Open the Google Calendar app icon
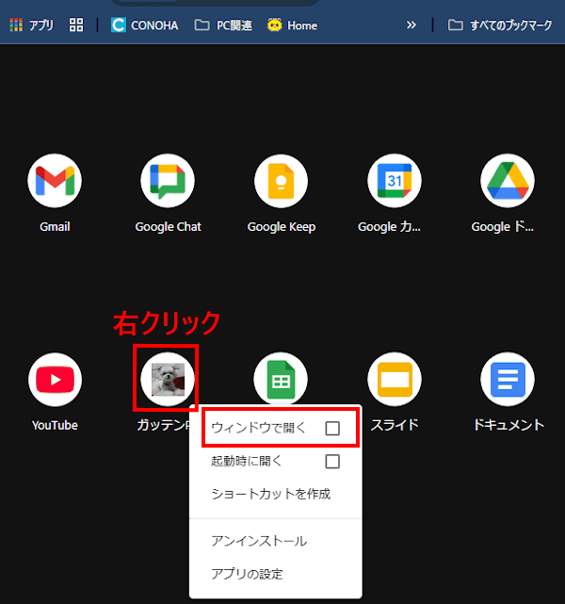 tap(395, 181)
